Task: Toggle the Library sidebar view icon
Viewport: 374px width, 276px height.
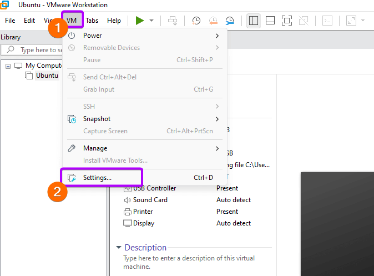Action: 253,21
